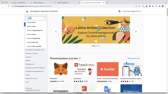Open Hunter Email Finder Extension card
Image resolution: width=168 pixels, height=94 pixels.
click(x=108, y=72)
